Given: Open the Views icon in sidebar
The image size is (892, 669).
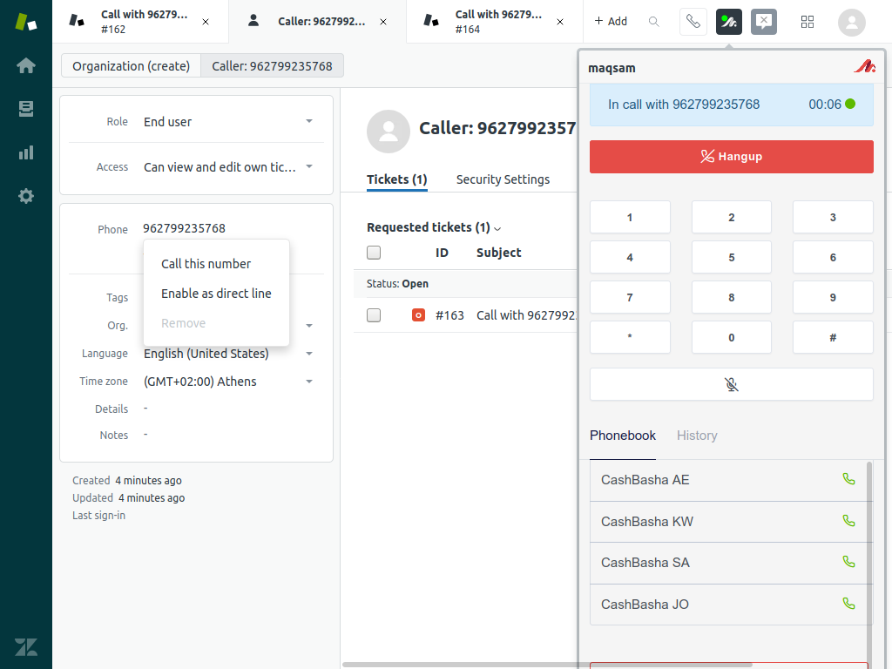Looking at the screenshot, I should click(26, 109).
